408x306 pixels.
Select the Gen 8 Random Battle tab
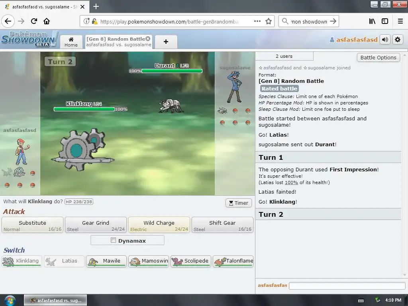click(x=119, y=41)
